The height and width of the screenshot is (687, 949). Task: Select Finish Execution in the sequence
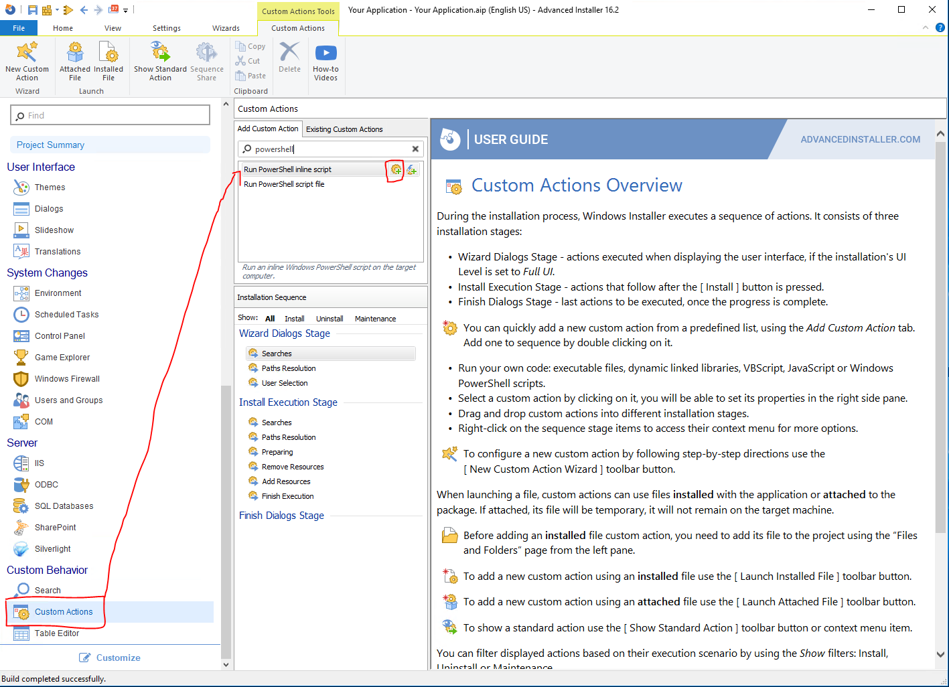(x=287, y=496)
